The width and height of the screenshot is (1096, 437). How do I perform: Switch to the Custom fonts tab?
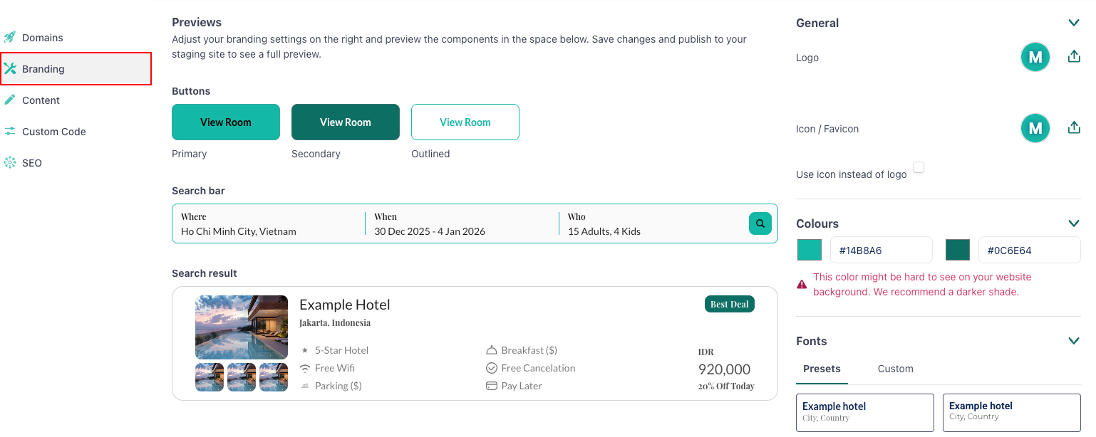pyautogui.click(x=895, y=369)
